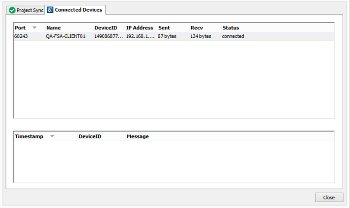Image resolution: width=350 pixels, height=208 pixels.
Task: Sort devices by Port column arrow
Action: [34, 27]
